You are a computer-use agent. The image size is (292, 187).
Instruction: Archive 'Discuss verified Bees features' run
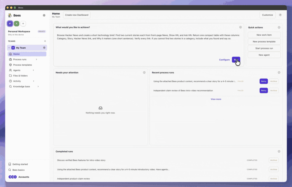pos(274,160)
